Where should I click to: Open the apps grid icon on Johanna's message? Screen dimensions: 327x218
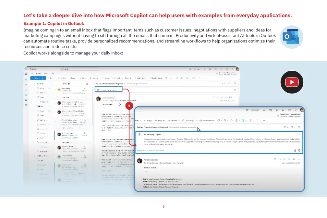[x=294, y=159]
